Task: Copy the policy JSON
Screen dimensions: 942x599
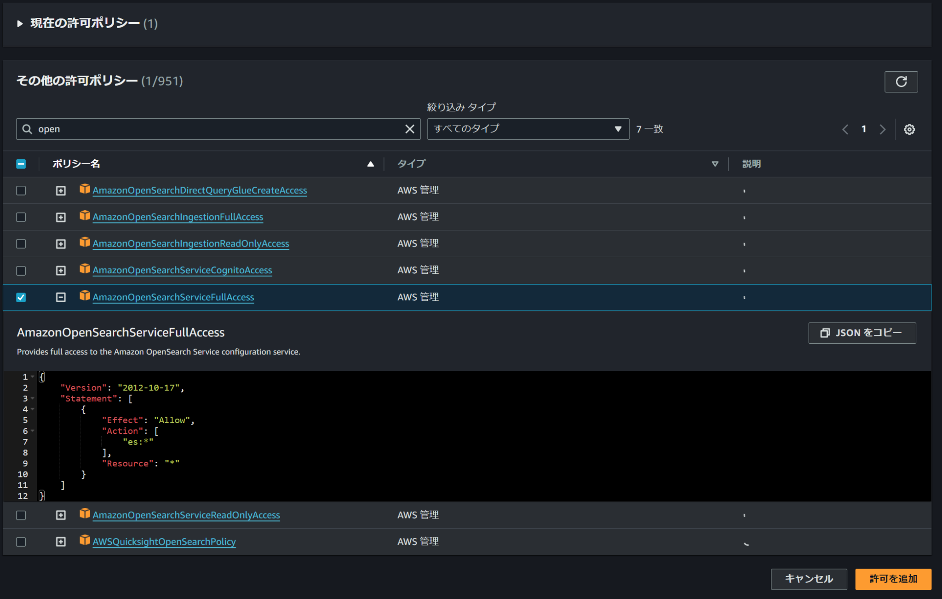Action: pyautogui.click(x=862, y=333)
